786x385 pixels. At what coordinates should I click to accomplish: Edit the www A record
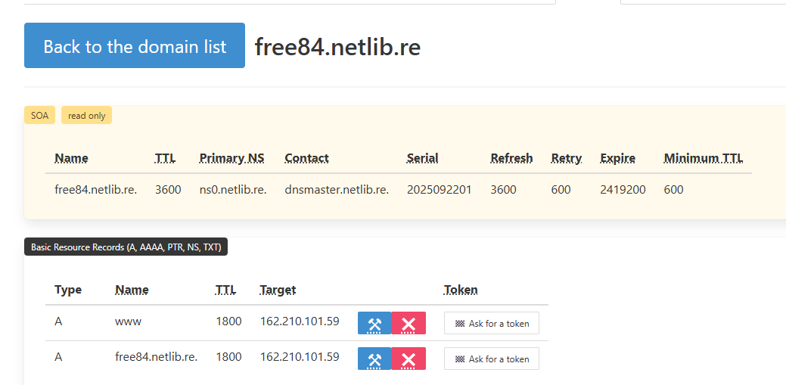374,323
